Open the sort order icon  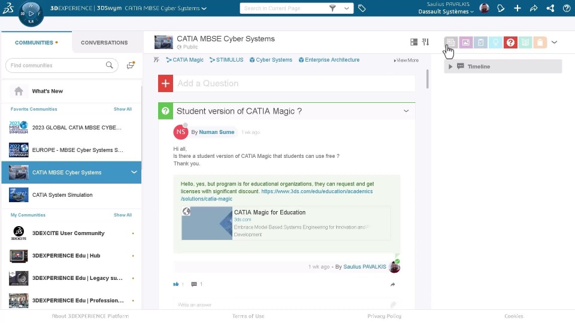[x=425, y=42]
